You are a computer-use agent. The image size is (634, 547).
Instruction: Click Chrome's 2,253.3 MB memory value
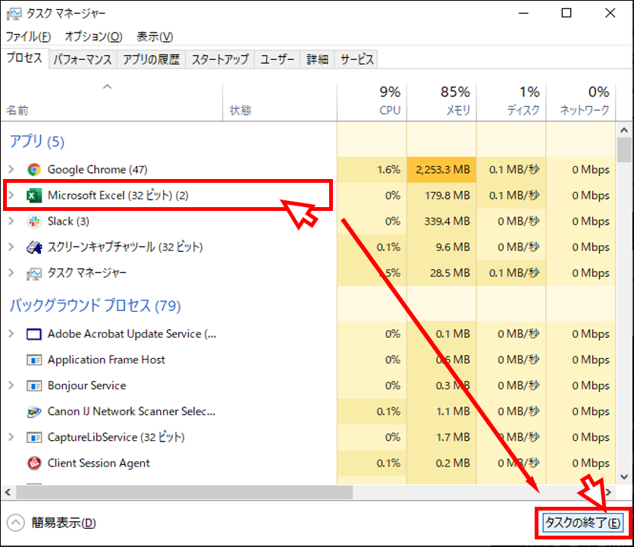pos(443,169)
